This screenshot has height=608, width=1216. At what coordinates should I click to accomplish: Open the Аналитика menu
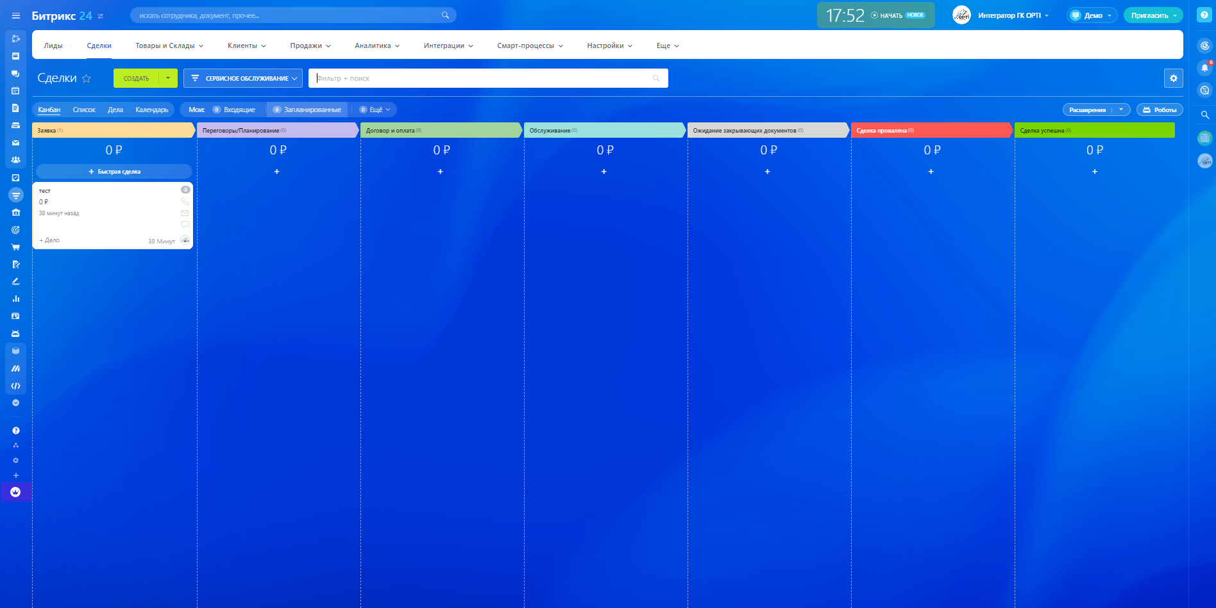[x=377, y=45]
